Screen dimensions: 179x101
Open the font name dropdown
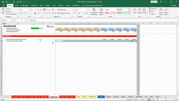(30, 10)
